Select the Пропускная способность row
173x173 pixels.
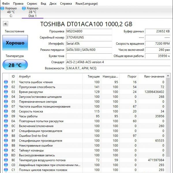pos(84,87)
